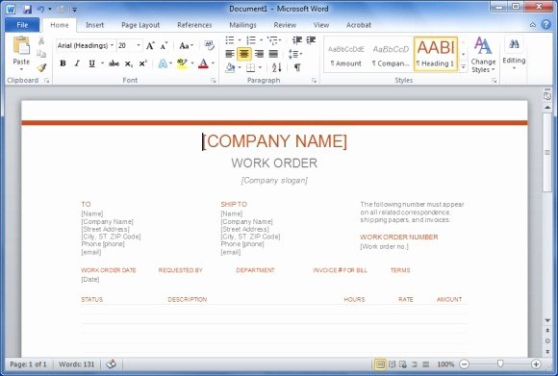Open the font size dropdown
This screenshot has height=376, width=558.
(x=139, y=45)
